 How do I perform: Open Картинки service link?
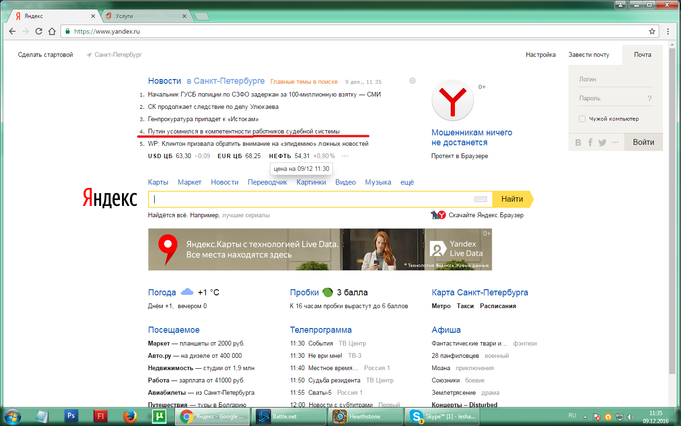tap(311, 182)
